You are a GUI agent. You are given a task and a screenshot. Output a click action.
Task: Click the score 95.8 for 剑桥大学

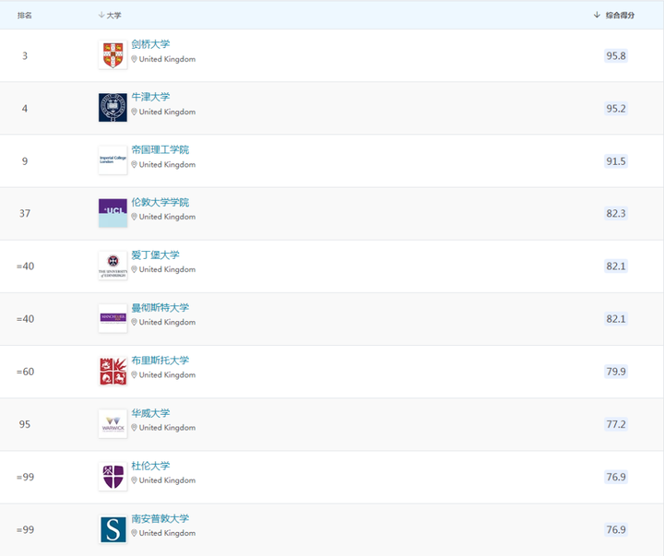point(616,56)
